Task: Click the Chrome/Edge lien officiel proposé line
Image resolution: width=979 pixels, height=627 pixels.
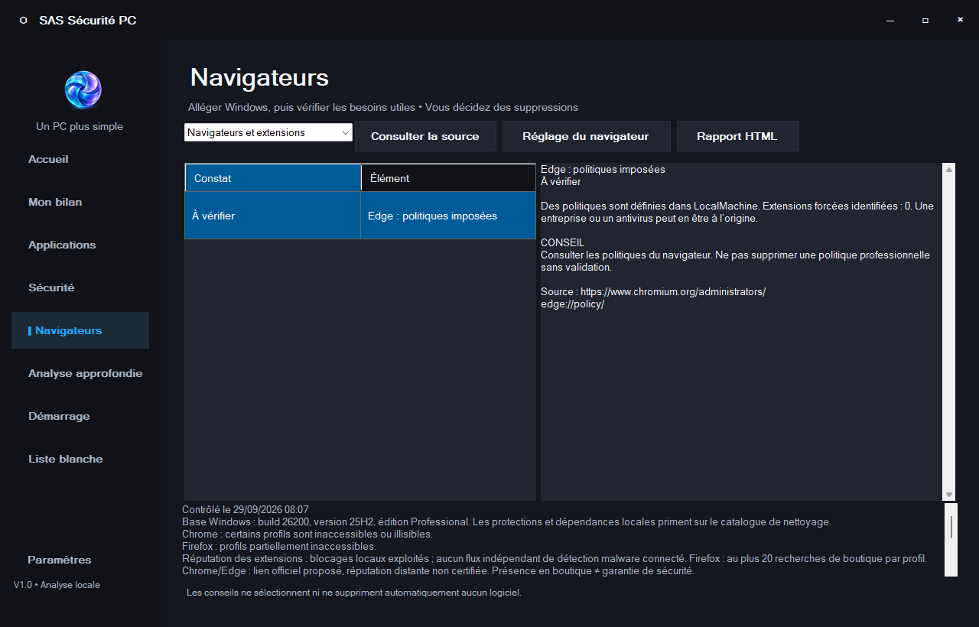Action: coord(438,570)
